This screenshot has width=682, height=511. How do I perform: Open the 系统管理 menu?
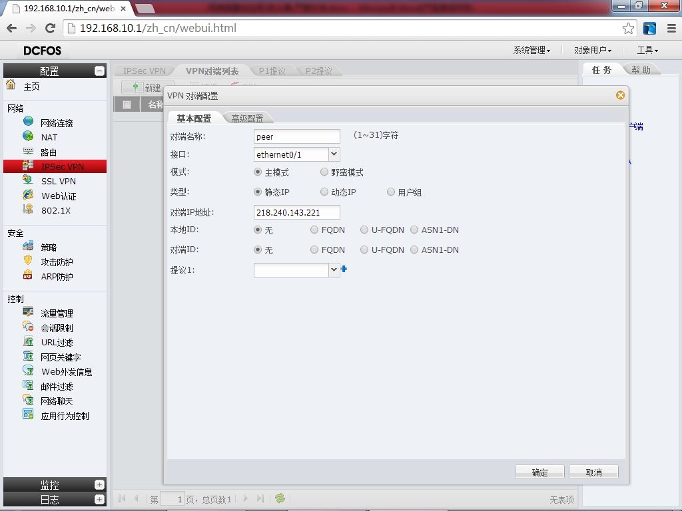click(531, 51)
